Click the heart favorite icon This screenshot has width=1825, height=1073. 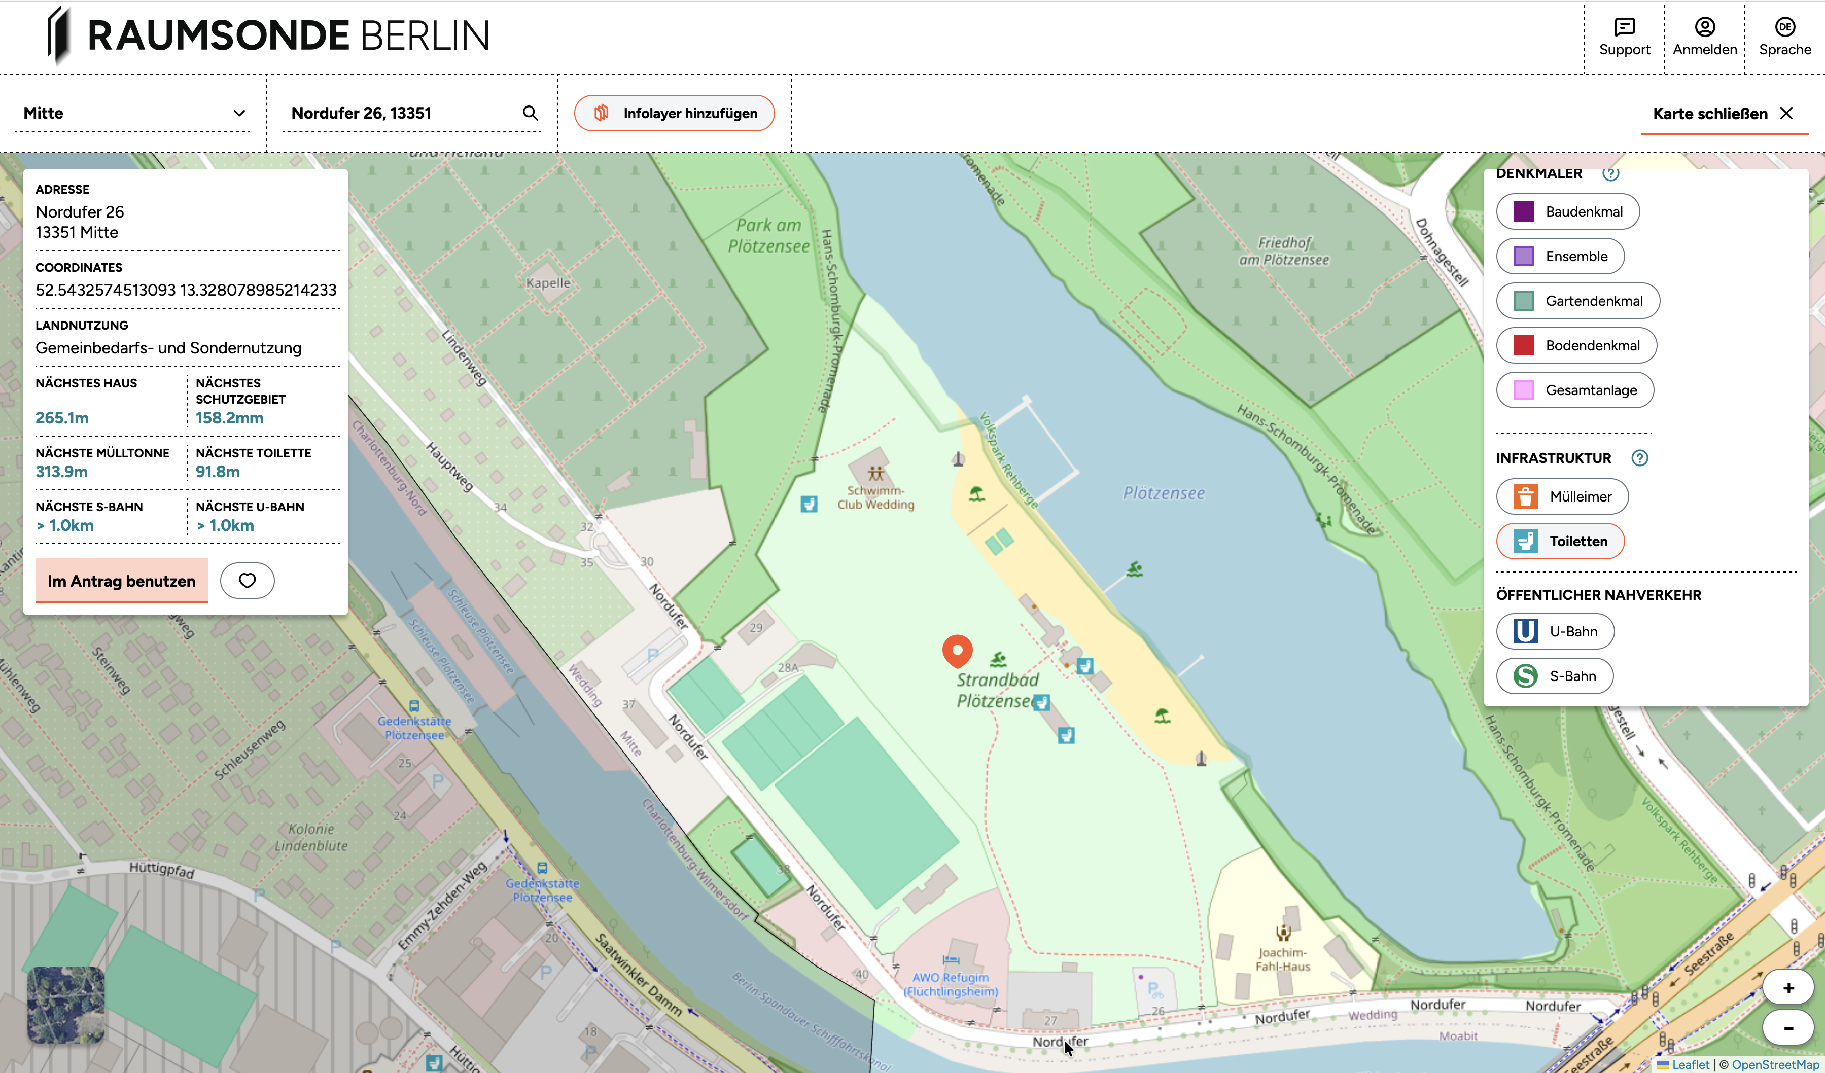(247, 581)
